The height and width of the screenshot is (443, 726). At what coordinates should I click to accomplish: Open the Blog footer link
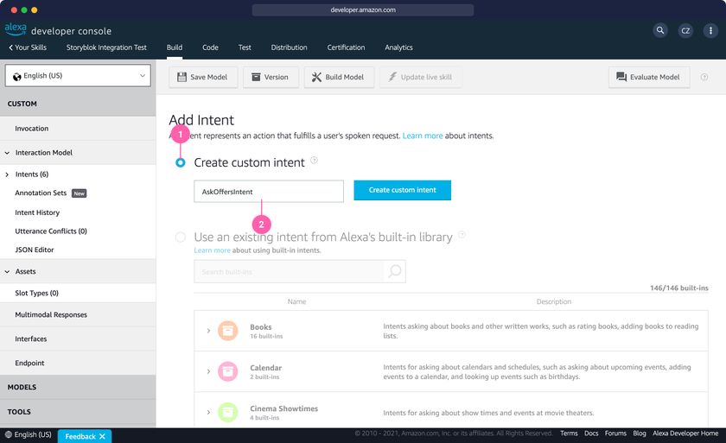tap(640, 434)
